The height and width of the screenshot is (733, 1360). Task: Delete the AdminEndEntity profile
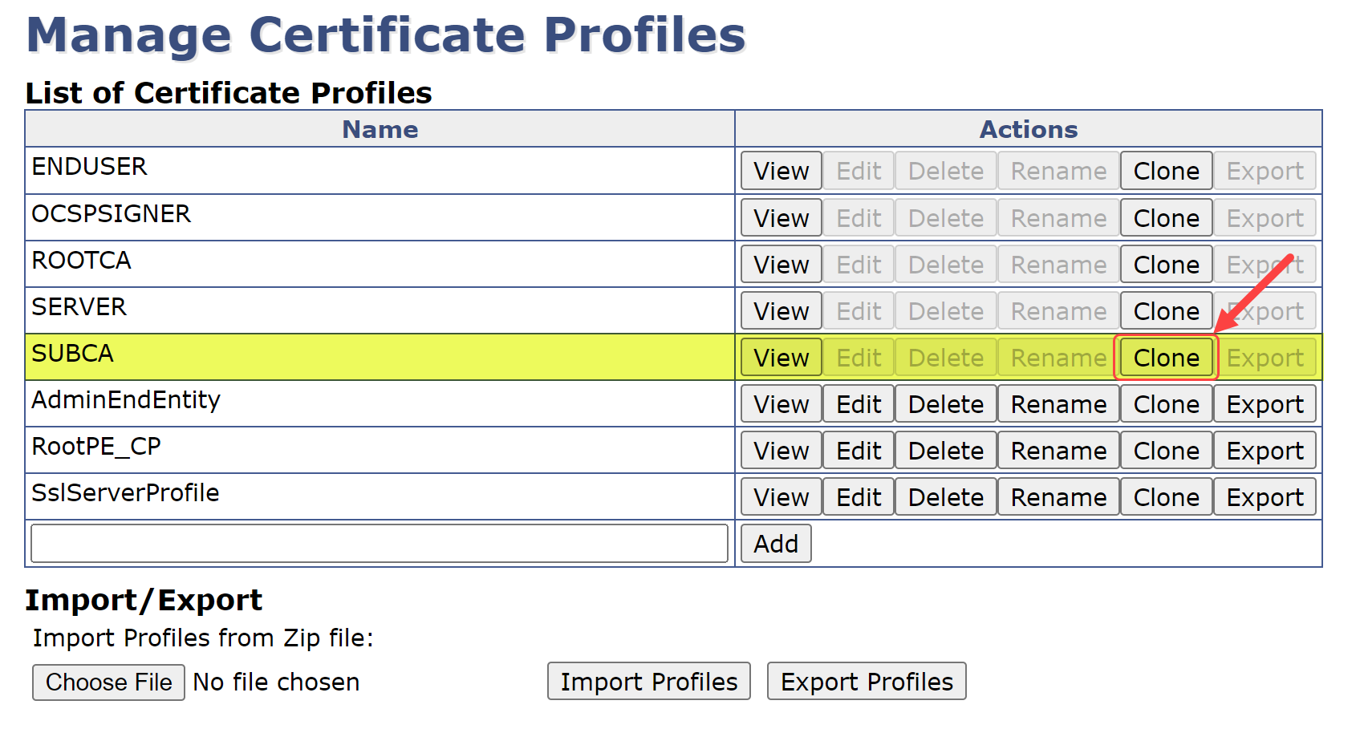[x=945, y=404]
